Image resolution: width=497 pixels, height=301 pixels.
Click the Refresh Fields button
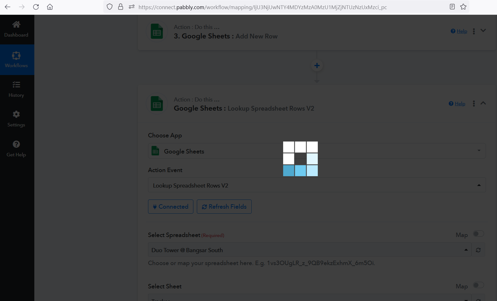coord(224,207)
